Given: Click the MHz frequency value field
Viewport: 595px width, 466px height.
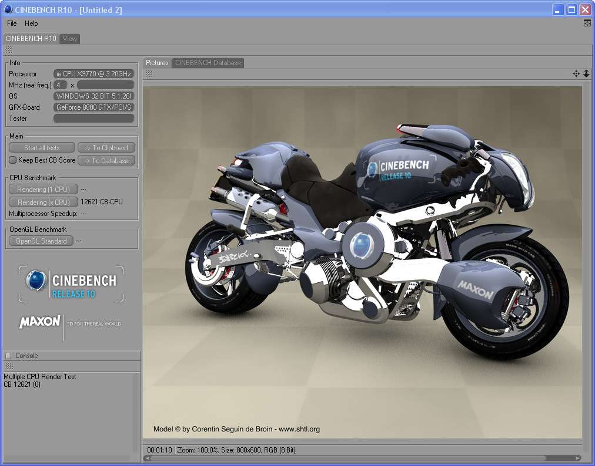Looking at the screenshot, I should click(105, 85).
